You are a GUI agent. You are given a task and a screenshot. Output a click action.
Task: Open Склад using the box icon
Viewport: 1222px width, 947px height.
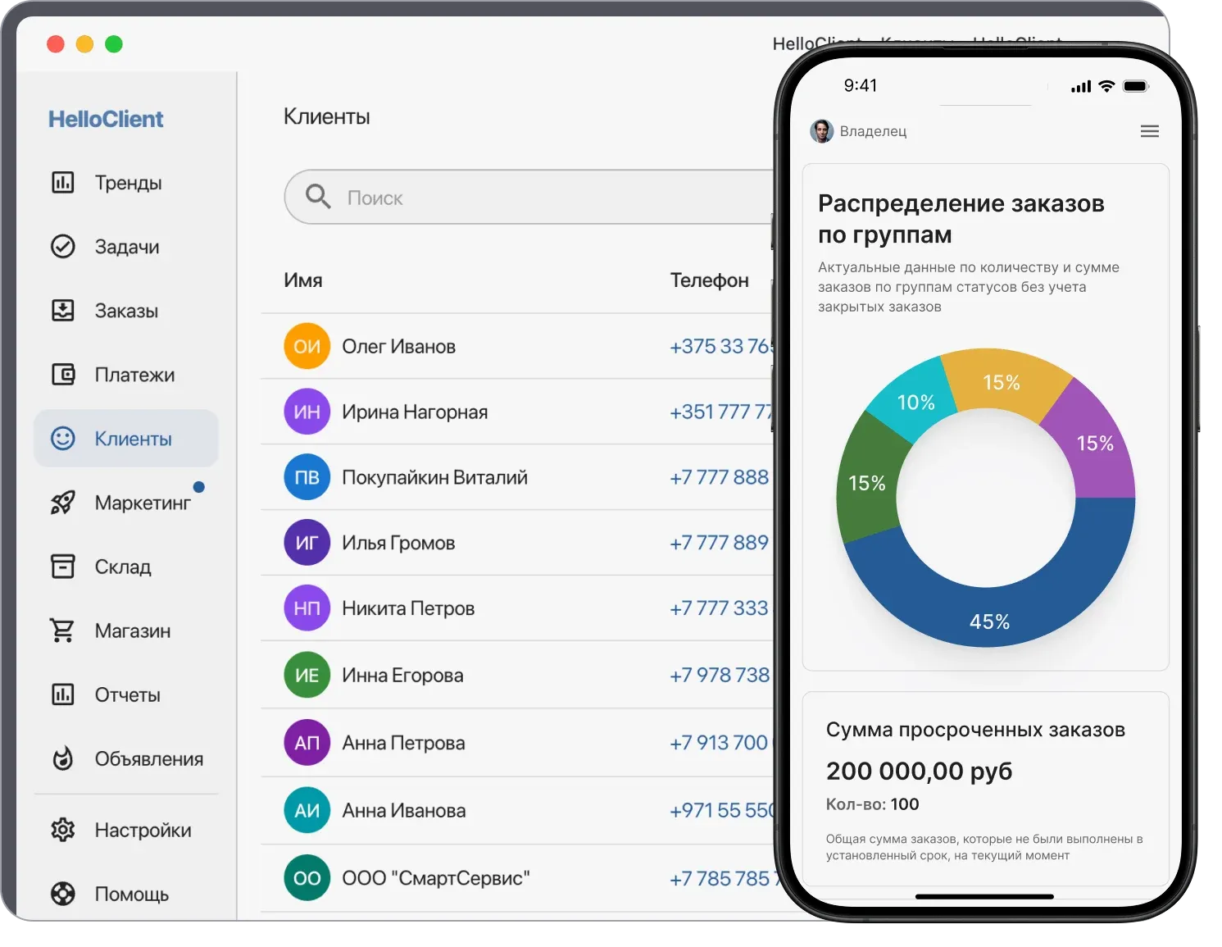[x=63, y=566]
